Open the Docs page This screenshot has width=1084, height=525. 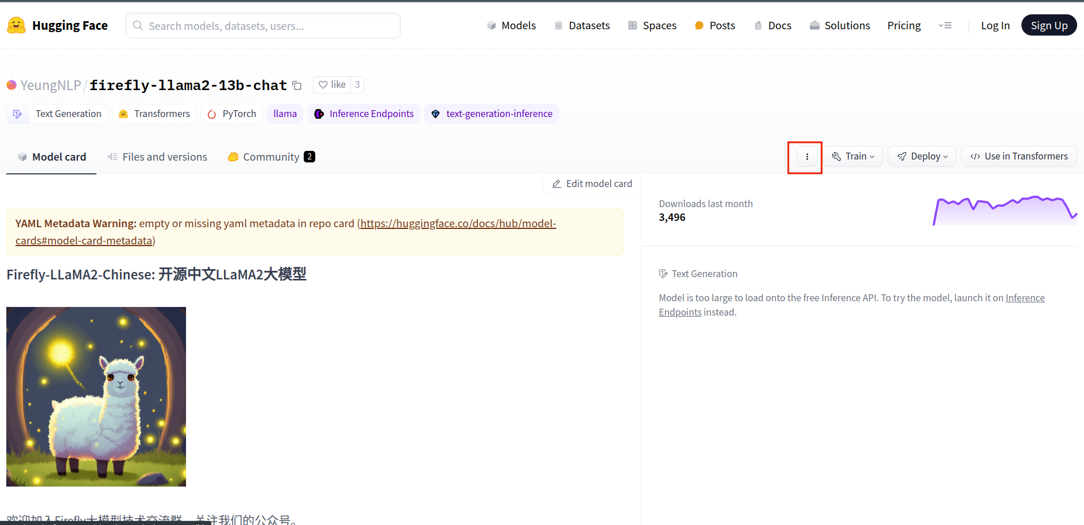pos(772,25)
